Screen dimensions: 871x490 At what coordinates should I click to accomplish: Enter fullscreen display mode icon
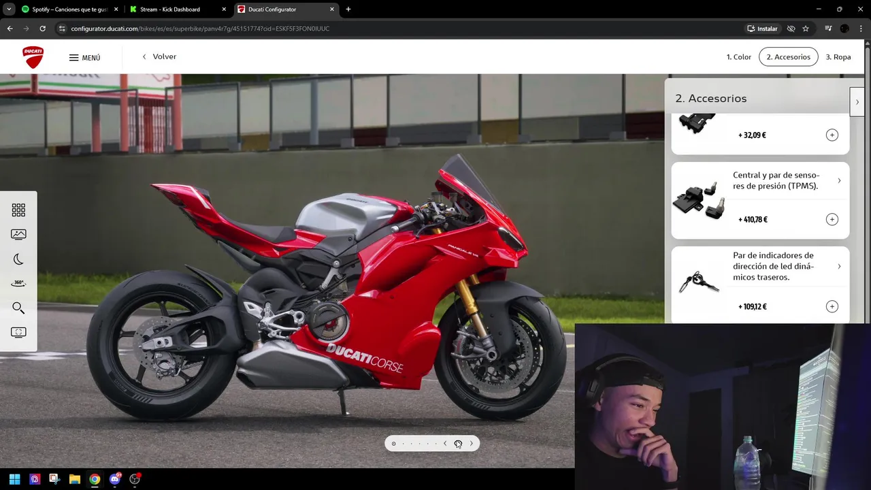tap(18, 332)
